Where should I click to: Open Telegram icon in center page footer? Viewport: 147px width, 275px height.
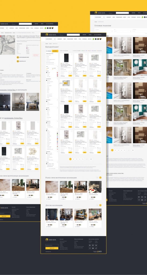90,248
